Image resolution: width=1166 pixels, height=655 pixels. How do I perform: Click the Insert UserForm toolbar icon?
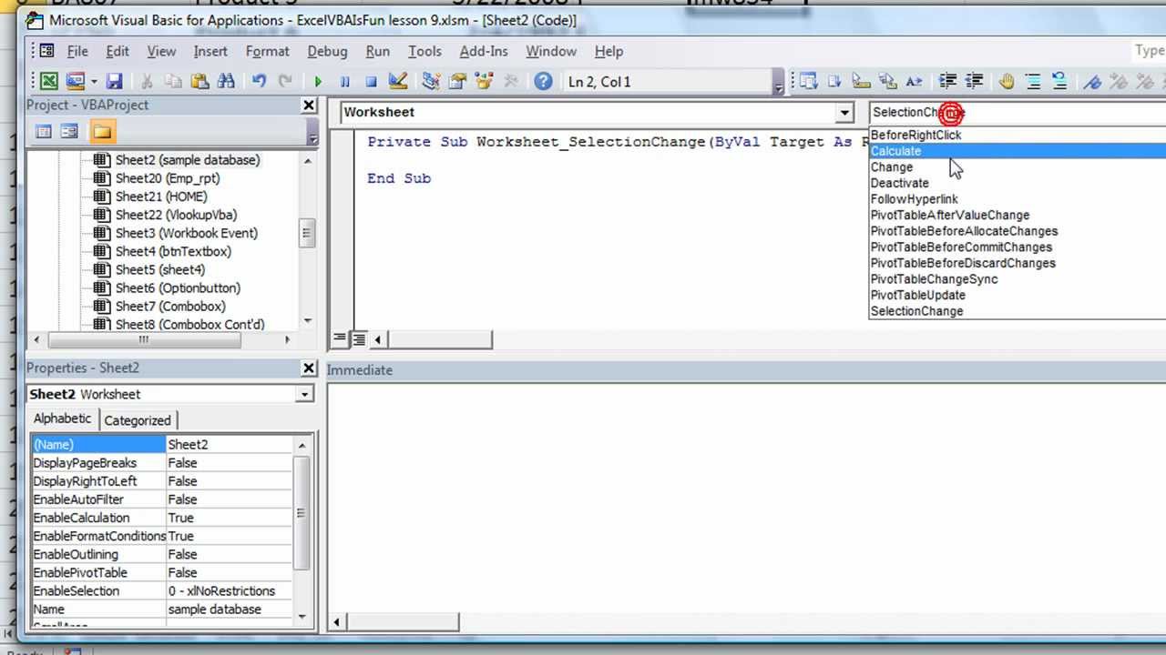pyautogui.click(x=76, y=82)
